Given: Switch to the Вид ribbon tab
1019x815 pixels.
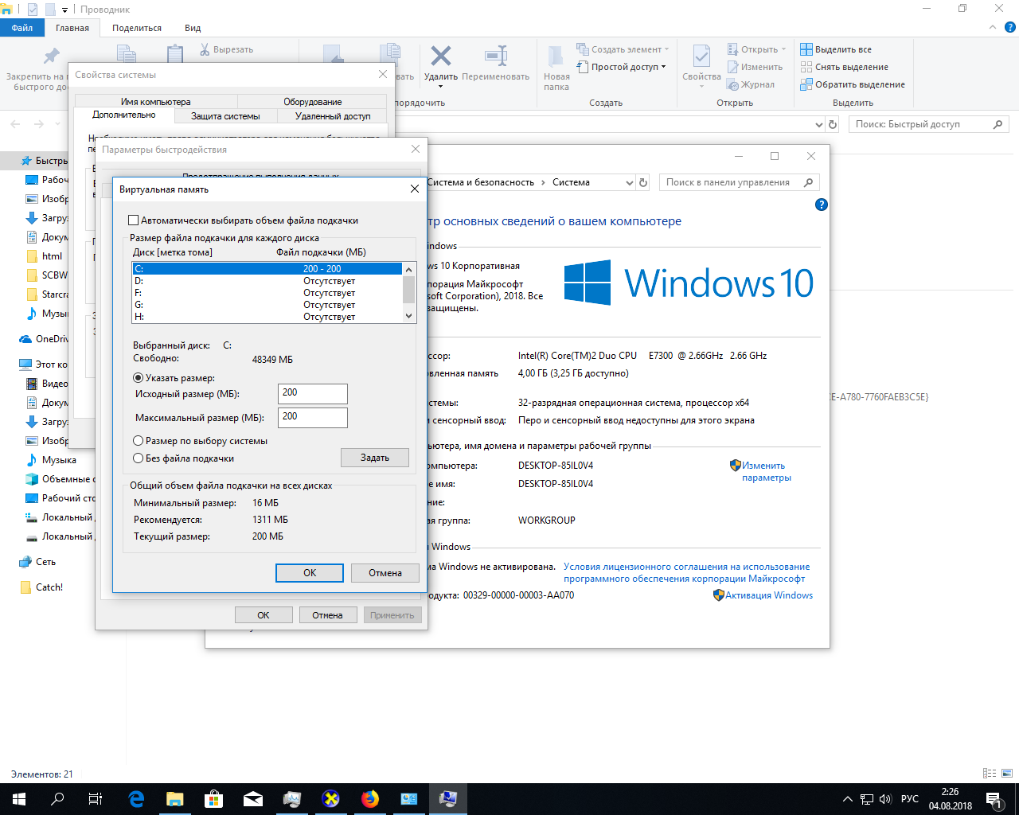Looking at the screenshot, I should 193,28.
